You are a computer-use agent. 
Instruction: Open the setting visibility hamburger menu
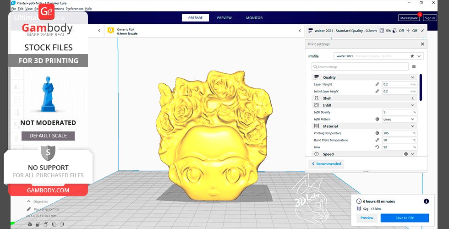pyautogui.click(x=414, y=67)
